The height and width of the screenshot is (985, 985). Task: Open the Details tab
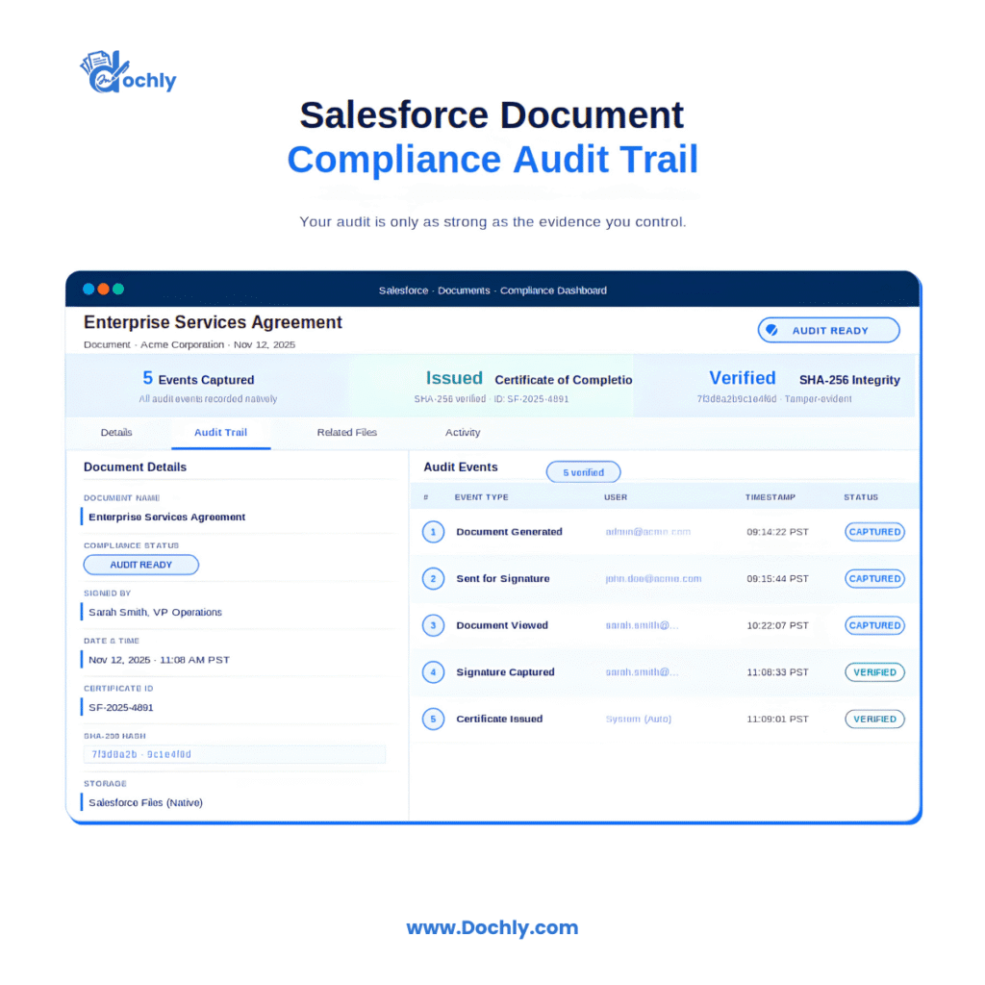116,432
